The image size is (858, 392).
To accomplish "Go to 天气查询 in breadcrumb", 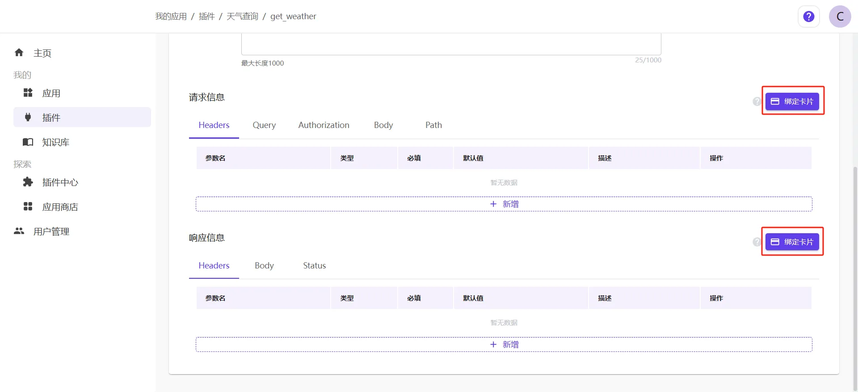I will [242, 17].
